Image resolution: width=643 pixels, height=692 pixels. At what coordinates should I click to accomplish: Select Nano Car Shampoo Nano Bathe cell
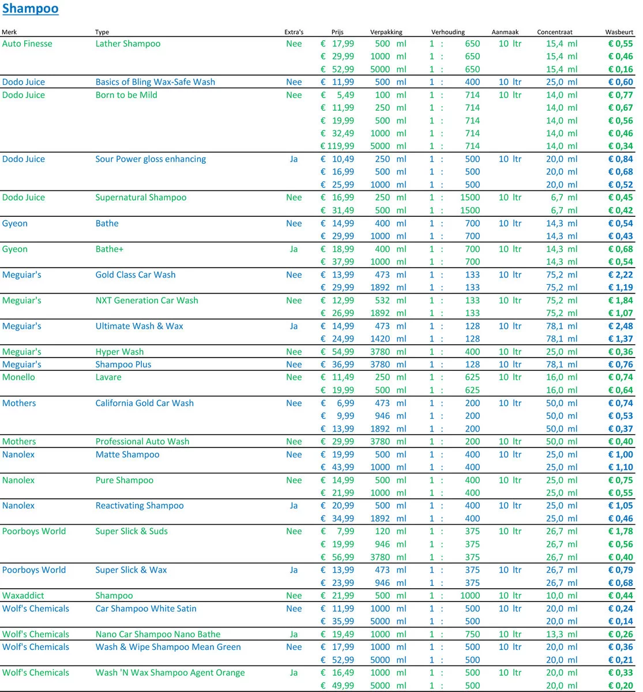(x=158, y=634)
